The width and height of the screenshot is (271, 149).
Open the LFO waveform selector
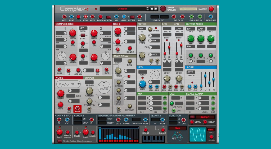[x=155, y=74]
